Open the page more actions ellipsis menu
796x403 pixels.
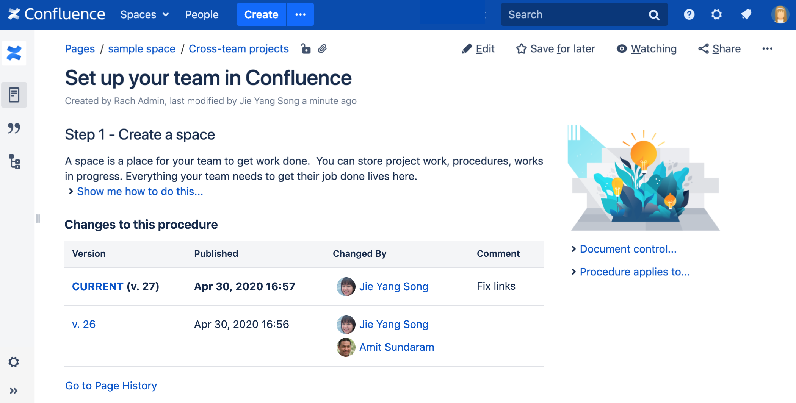coord(767,49)
